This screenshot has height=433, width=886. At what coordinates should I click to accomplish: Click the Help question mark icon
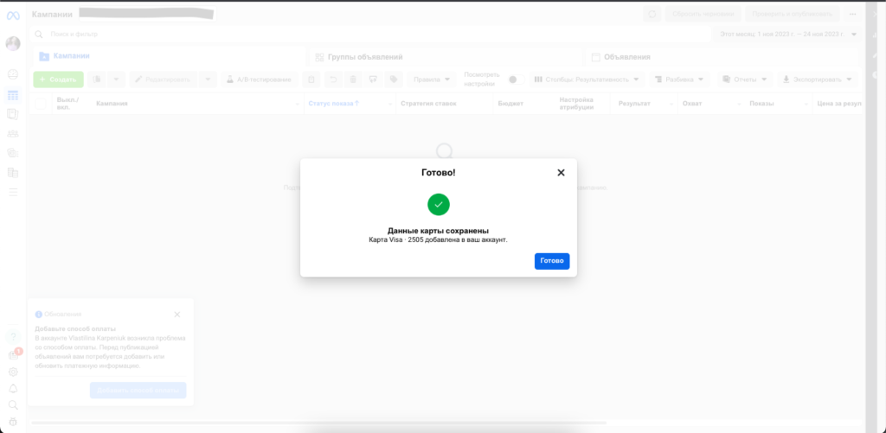13,337
